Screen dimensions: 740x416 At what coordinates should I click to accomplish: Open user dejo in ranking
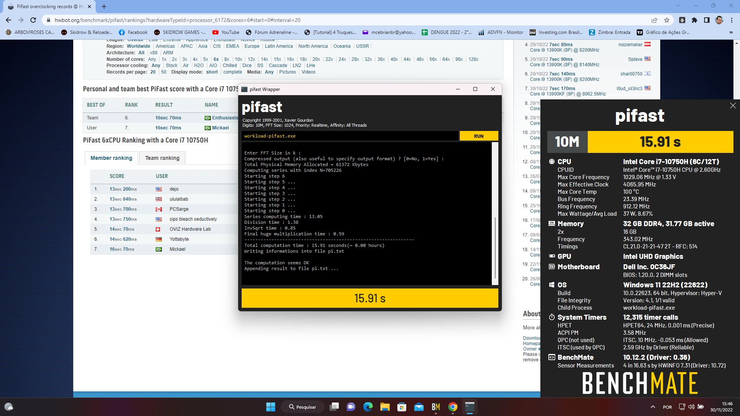tap(174, 189)
